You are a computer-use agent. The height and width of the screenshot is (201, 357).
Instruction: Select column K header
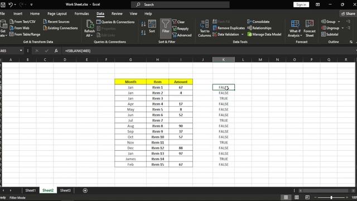[223, 60]
